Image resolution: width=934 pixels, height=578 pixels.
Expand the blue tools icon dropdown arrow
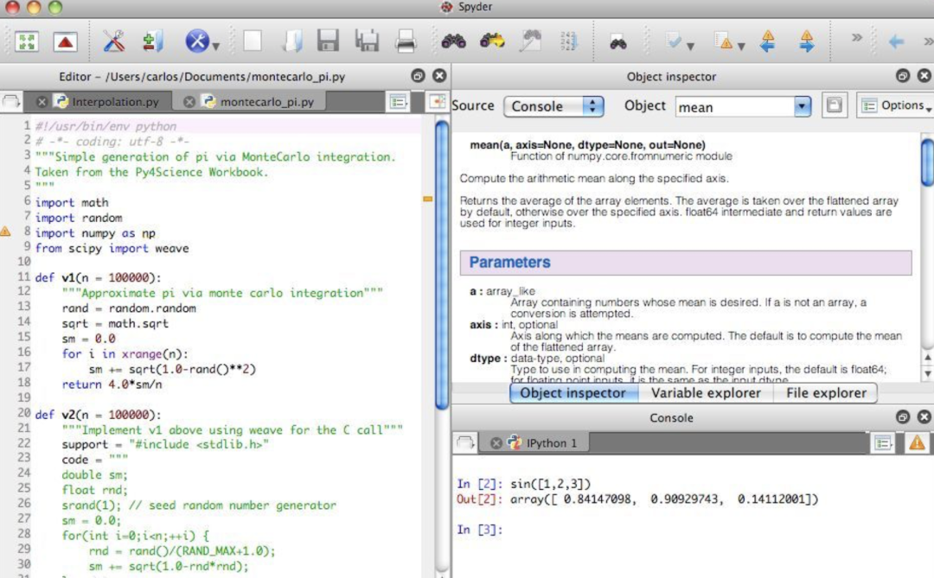(215, 46)
